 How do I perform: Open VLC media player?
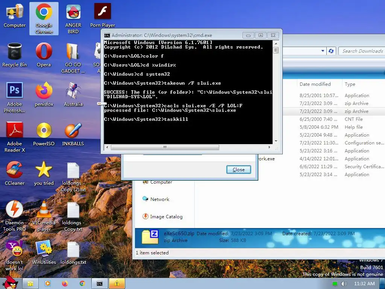44,216
